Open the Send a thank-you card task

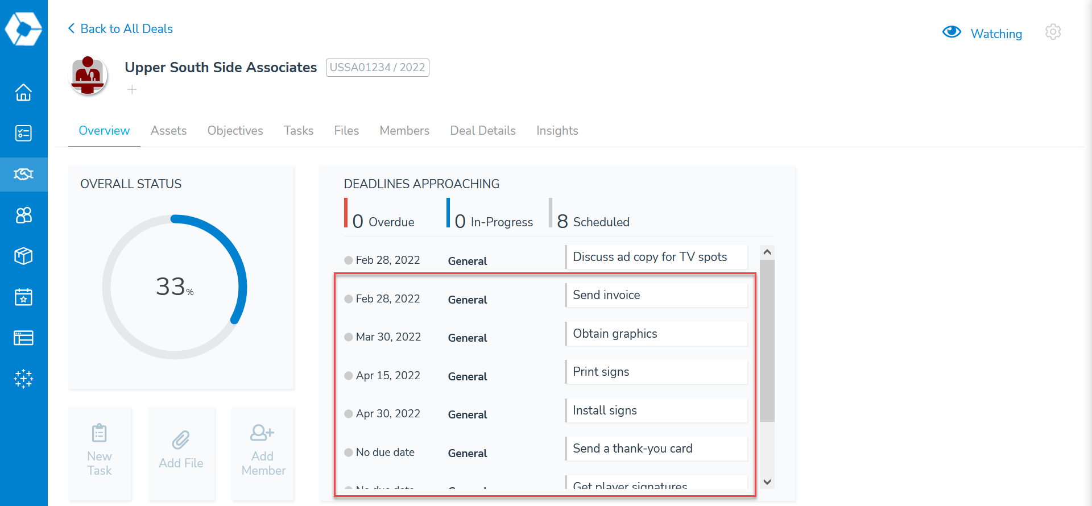click(x=656, y=449)
